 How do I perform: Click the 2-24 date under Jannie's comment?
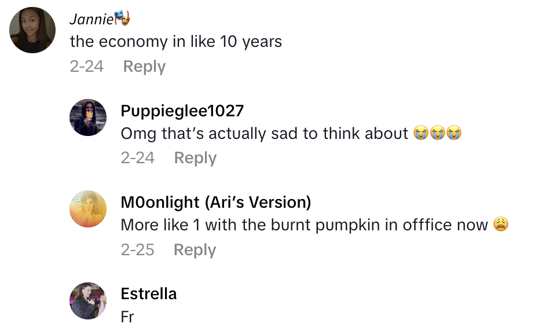pyautogui.click(x=86, y=67)
